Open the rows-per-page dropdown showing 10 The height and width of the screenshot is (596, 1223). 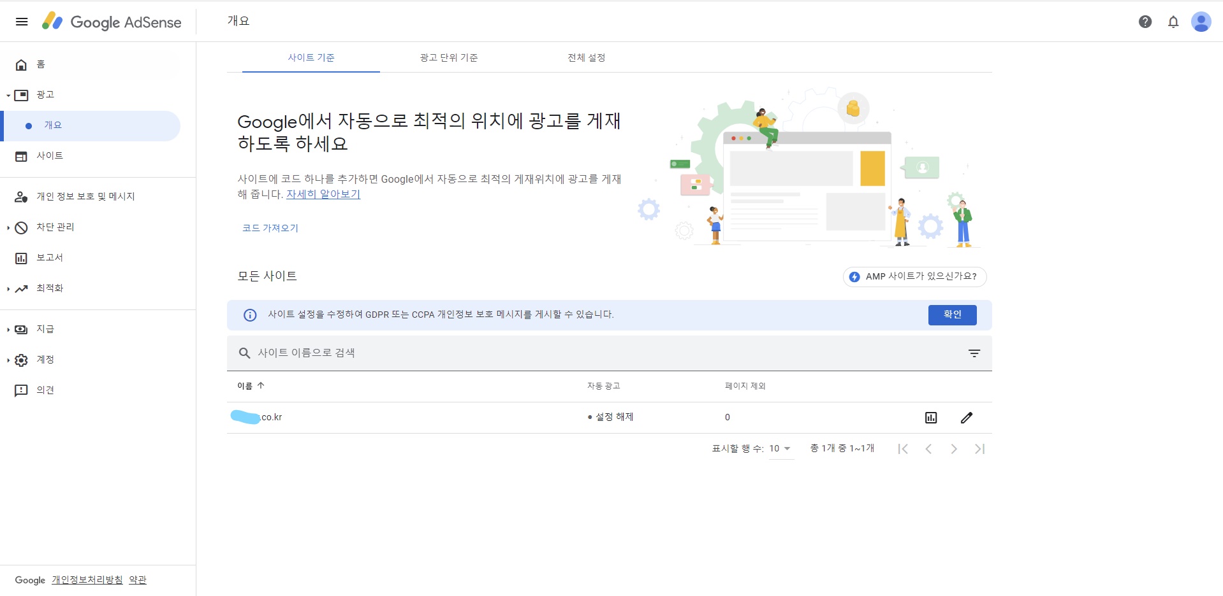[x=780, y=449]
